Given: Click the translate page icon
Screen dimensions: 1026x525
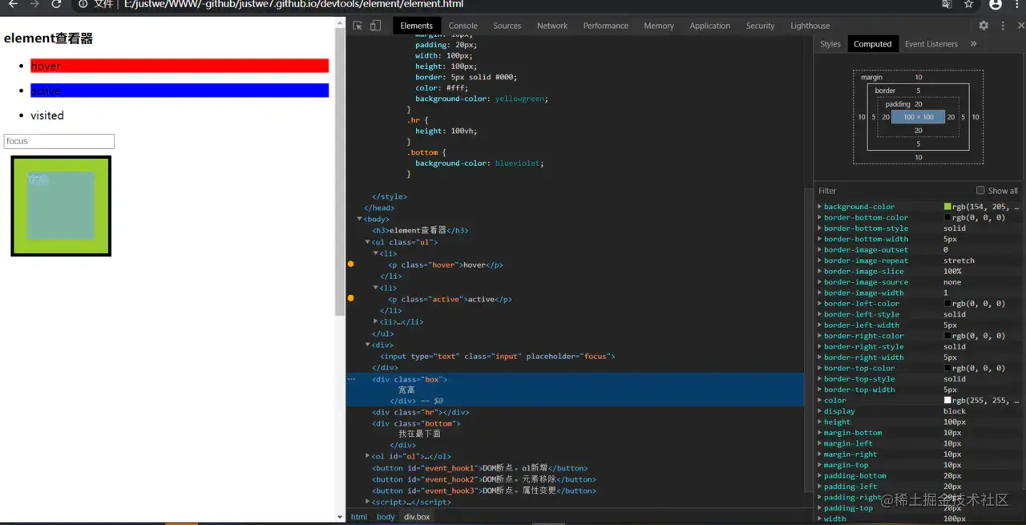Looking at the screenshot, I should pos(947,4).
